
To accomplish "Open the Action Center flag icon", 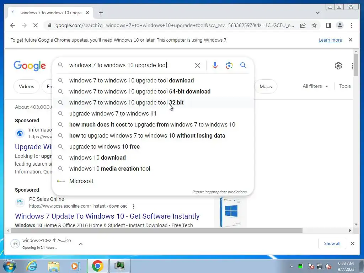I will [311, 266].
